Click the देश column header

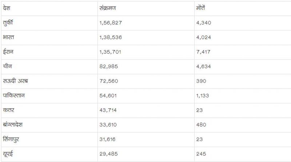click(x=5, y=8)
